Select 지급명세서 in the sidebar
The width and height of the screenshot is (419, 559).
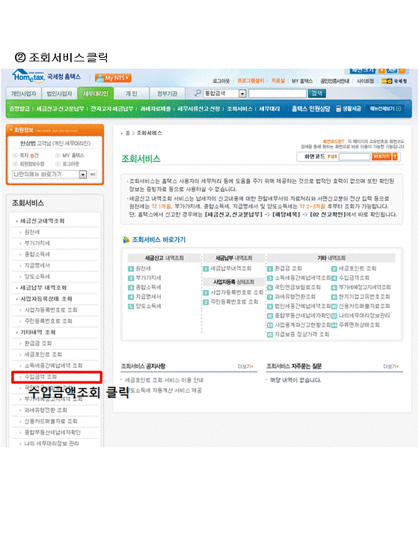pos(37,265)
